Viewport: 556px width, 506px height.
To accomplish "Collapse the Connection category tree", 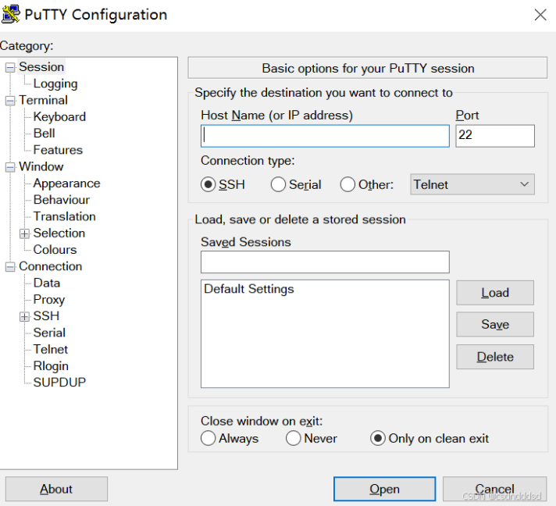I will pos(10,267).
